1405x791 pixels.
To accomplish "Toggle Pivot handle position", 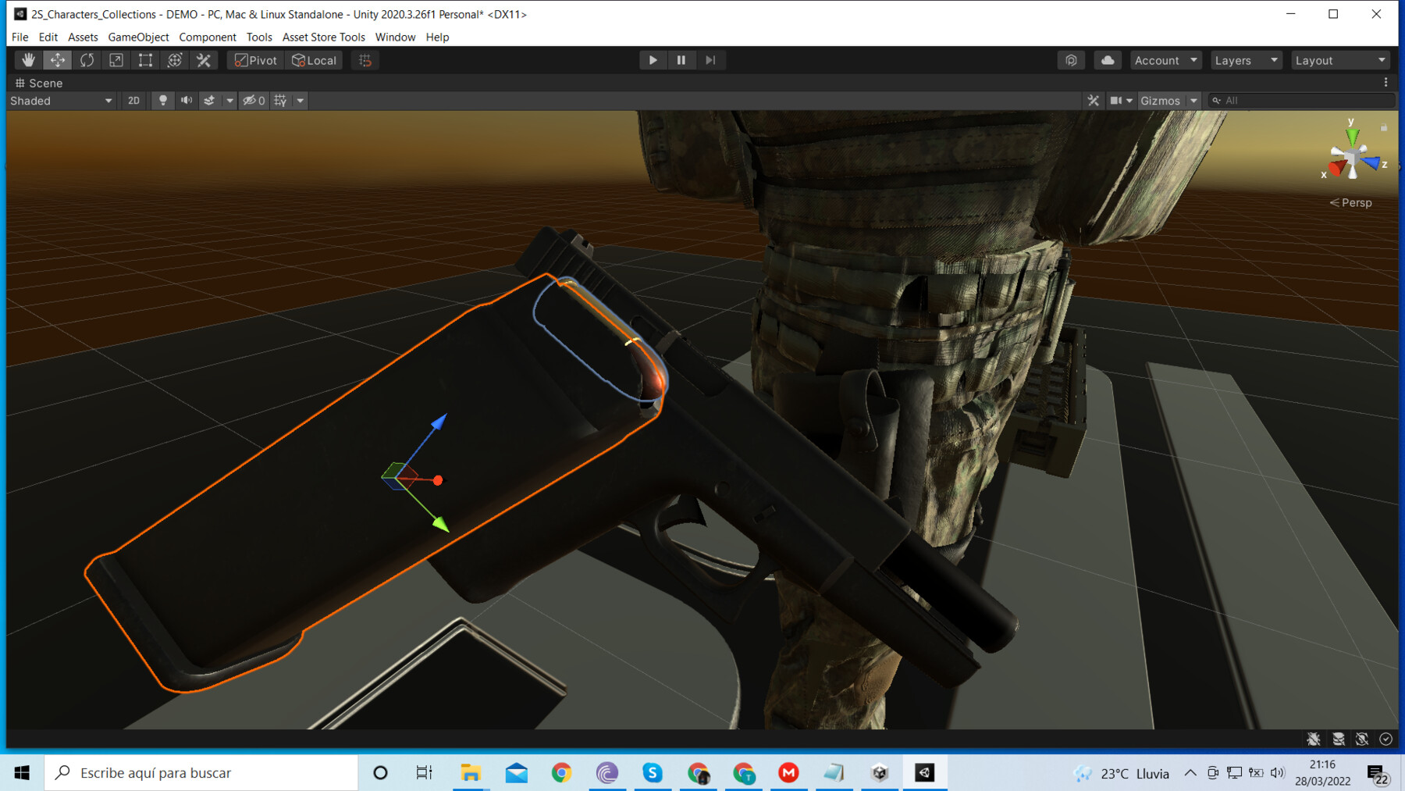I will point(256,60).
